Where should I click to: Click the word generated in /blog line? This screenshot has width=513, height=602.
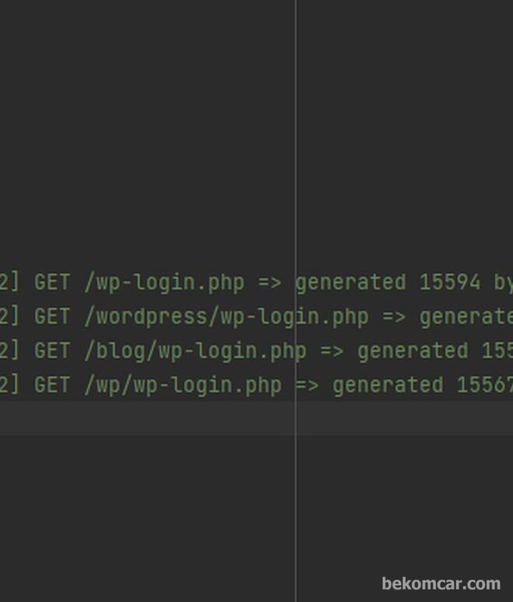413,352
